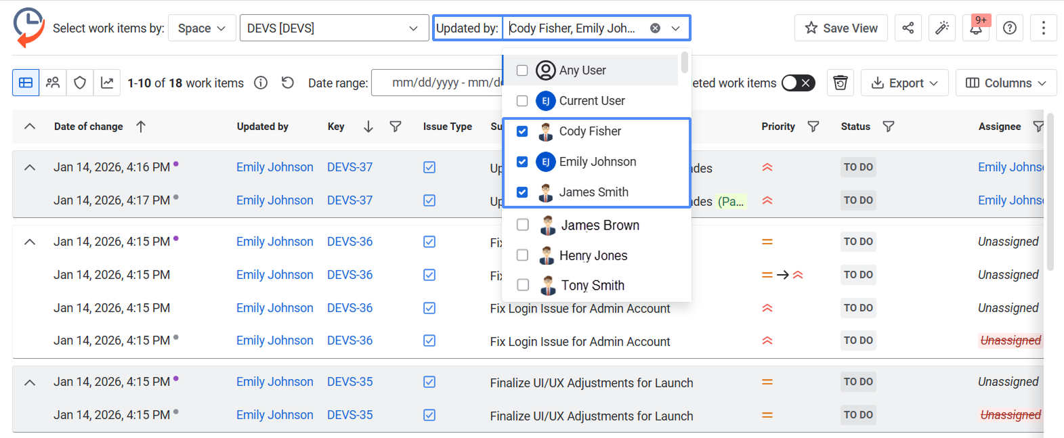The height and width of the screenshot is (438, 1064).
Task: Collapse the DEVS-36 row group
Action: 30,242
